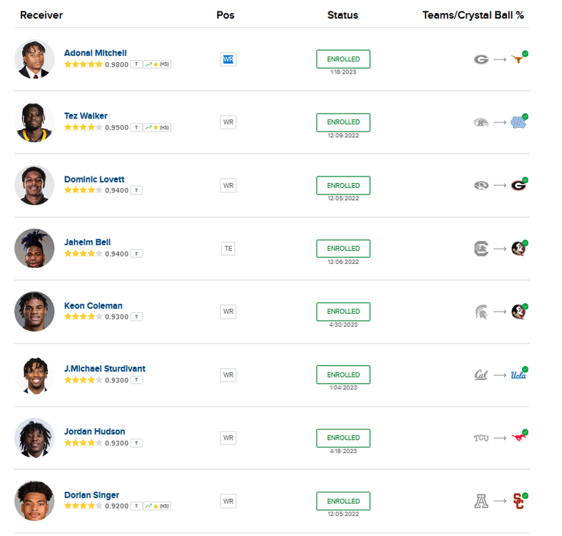Click the USC Trojans logo
Screen dimensions: 562x536
click(519, 502)
